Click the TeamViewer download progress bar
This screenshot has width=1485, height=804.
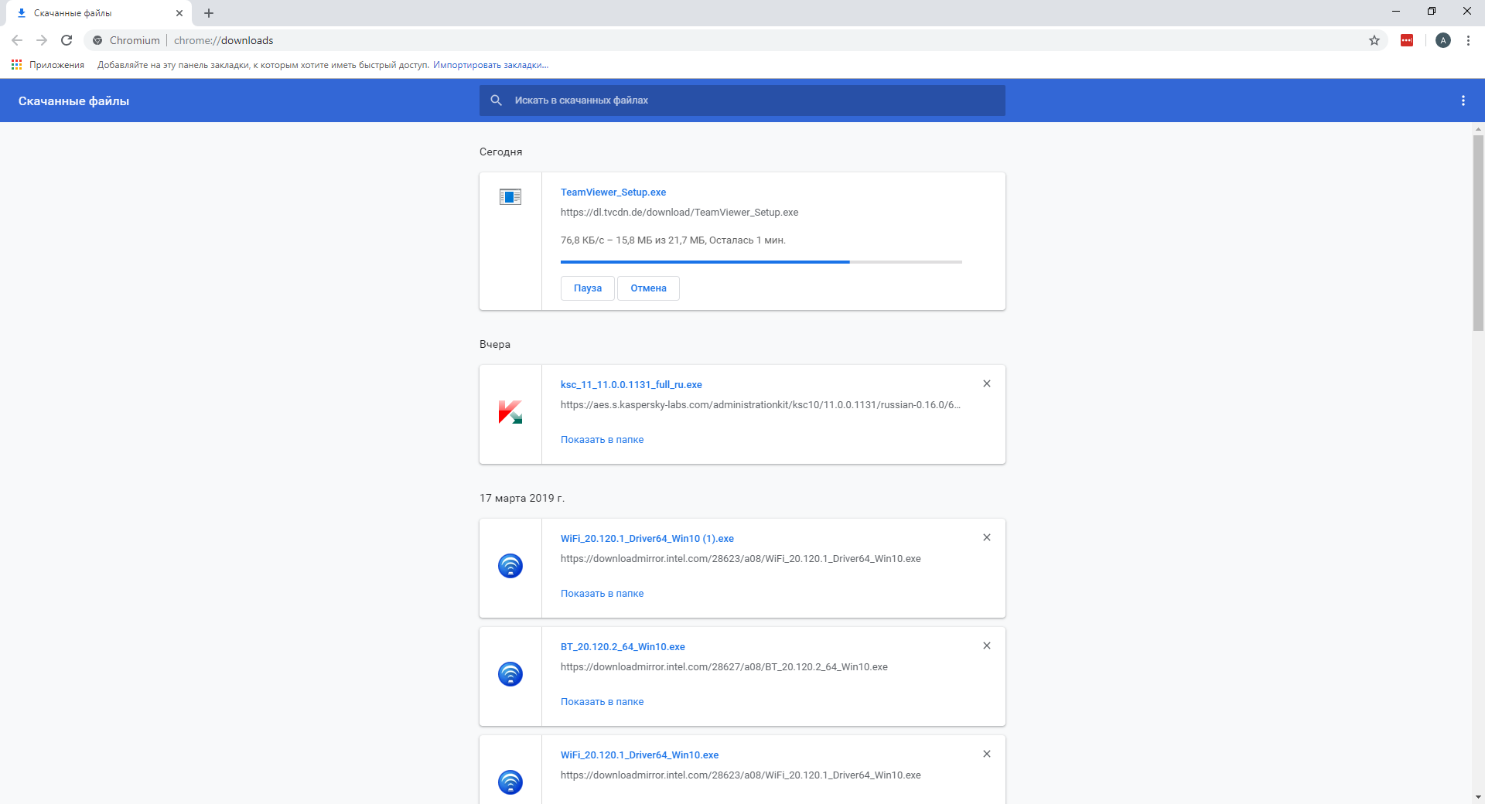(x=761, y=262)
